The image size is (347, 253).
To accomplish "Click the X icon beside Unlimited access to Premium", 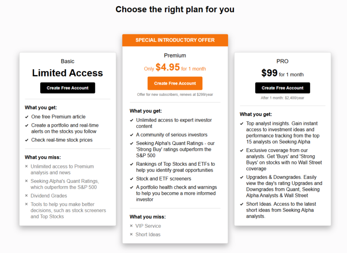I will (26, 166).
